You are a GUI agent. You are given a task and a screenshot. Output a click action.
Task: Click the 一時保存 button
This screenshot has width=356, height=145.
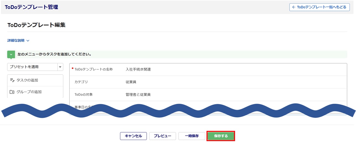(x=192, y=136)
